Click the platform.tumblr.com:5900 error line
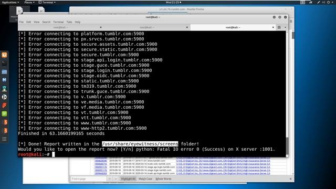 click(x=81, y=34)
